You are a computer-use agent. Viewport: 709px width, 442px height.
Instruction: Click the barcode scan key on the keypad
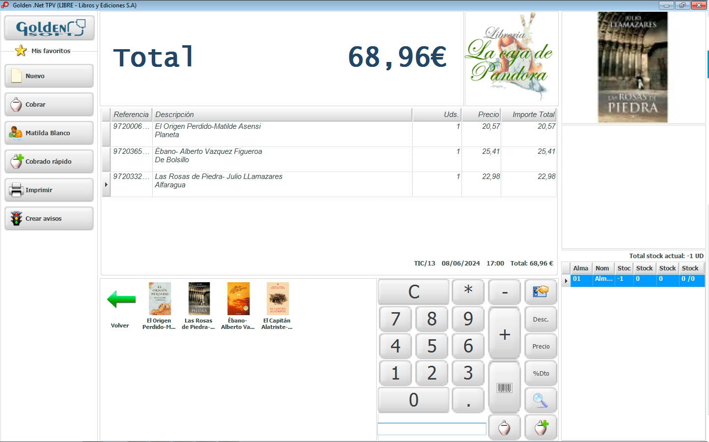tap(505, 387)
